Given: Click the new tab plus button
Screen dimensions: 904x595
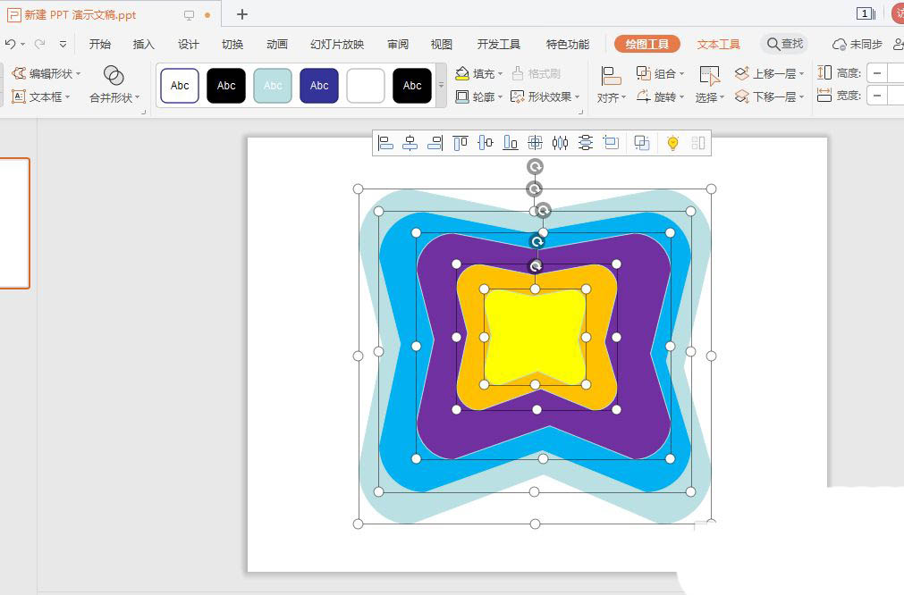Looking at the screenshot, I should 242,14.
